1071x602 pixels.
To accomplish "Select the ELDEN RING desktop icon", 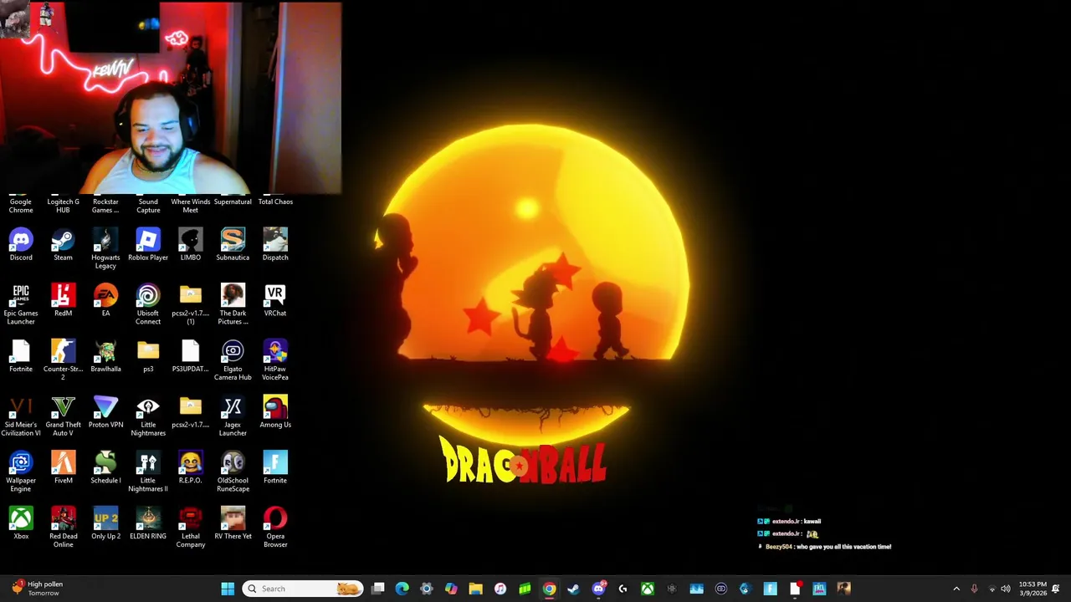I will coord(148,523).
